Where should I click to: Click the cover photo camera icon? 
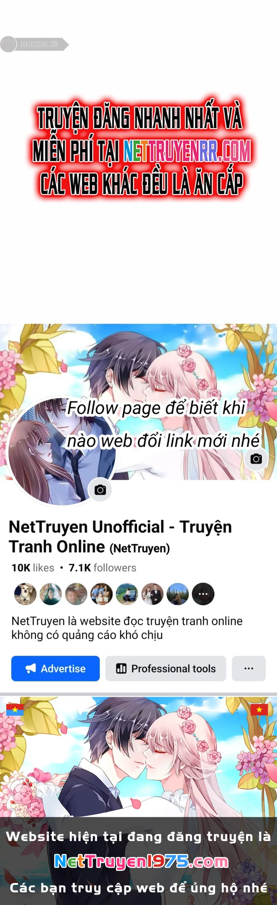pos(256,459)
